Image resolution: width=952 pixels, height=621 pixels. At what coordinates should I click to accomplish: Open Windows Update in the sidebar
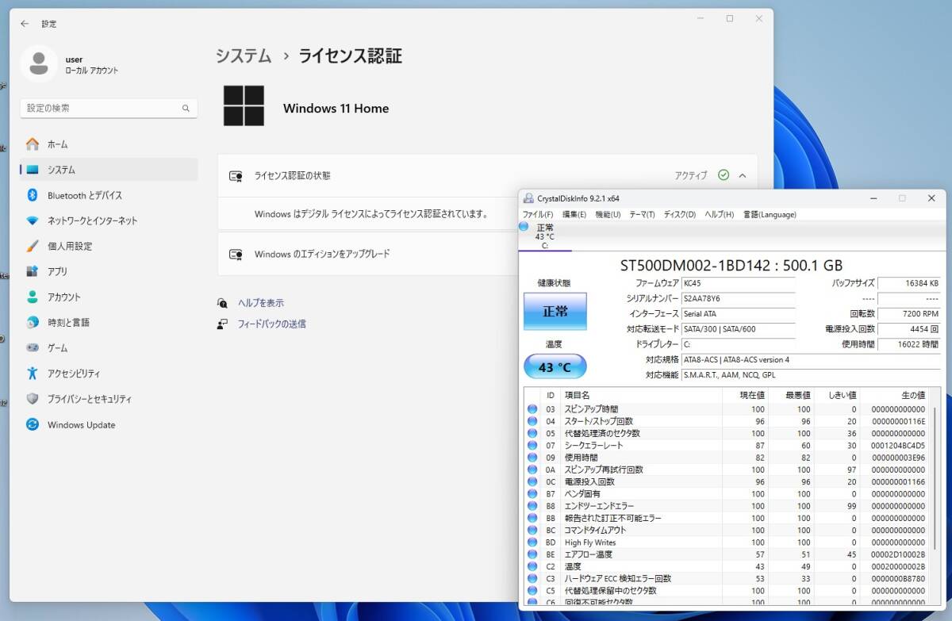(109, 425)
